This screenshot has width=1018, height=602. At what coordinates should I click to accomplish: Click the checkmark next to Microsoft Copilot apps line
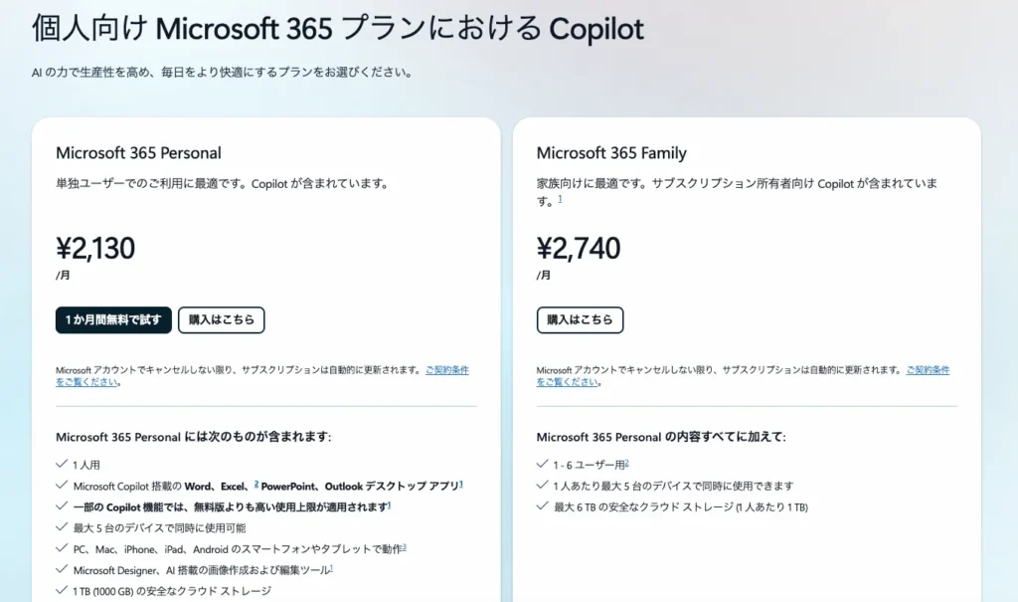point(63,485)
